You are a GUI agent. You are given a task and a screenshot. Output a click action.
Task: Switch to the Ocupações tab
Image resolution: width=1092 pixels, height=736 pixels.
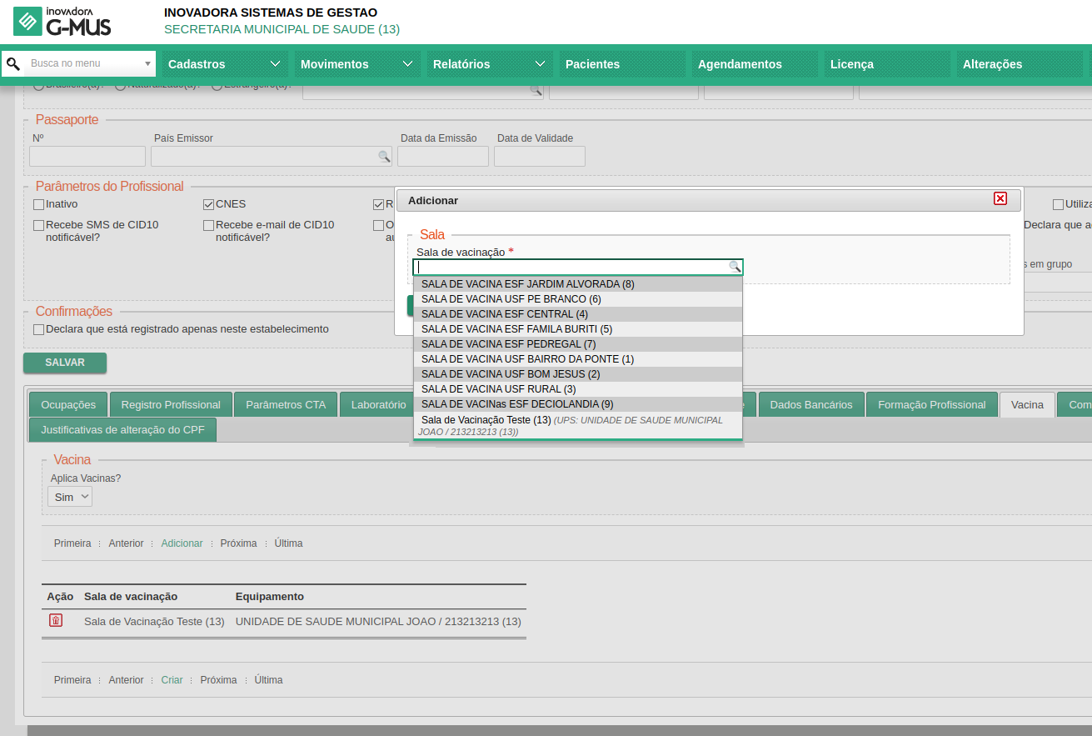68,405
